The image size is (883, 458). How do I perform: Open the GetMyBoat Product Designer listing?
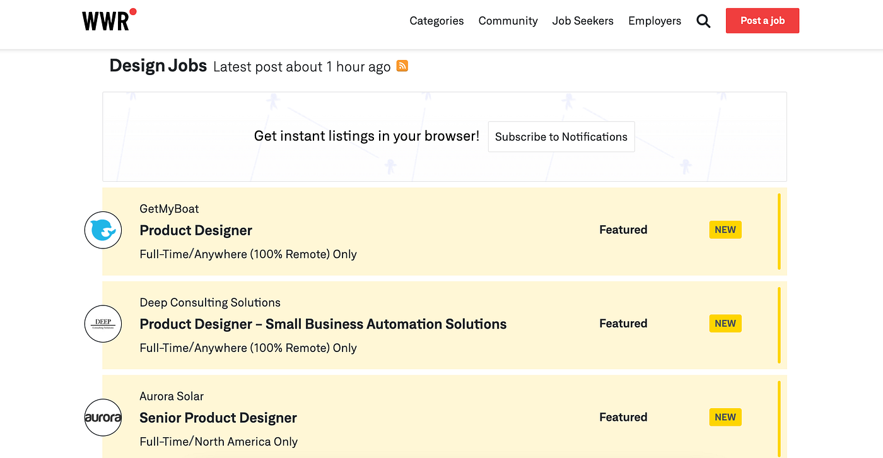(x=196, y=230)
